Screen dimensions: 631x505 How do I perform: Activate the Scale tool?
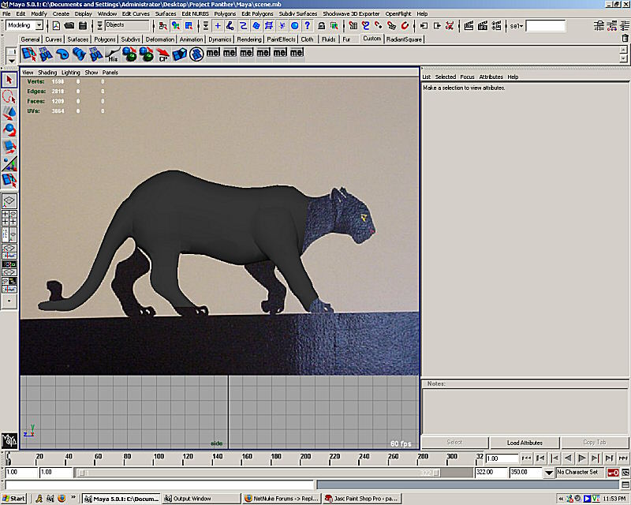pyautogui.click(x=9, y=147)
